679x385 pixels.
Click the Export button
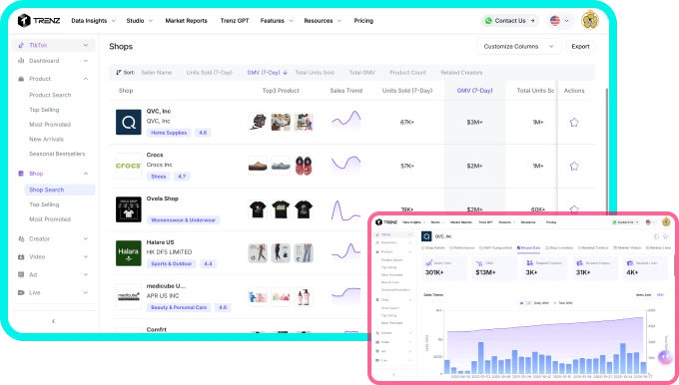580,46
